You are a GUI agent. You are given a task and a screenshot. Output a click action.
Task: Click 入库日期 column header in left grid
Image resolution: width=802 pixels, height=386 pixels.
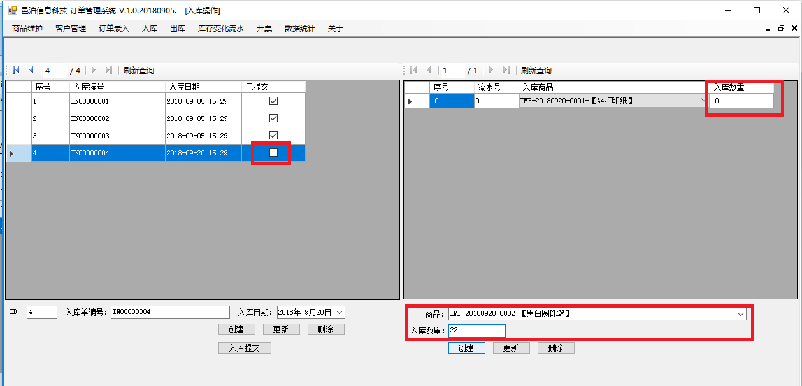203,87
